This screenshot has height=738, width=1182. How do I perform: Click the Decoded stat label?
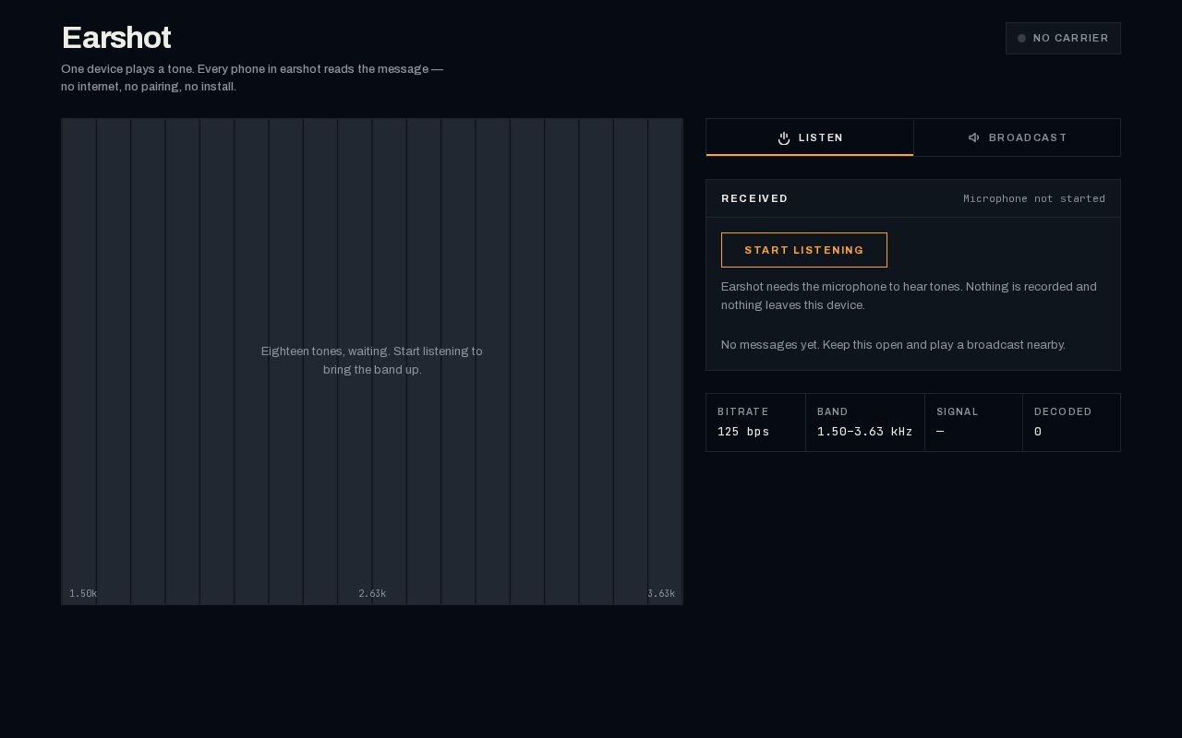1063,411
